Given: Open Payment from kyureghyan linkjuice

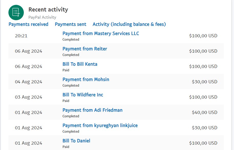Looking at the screenshot, I should click(100, 125).
